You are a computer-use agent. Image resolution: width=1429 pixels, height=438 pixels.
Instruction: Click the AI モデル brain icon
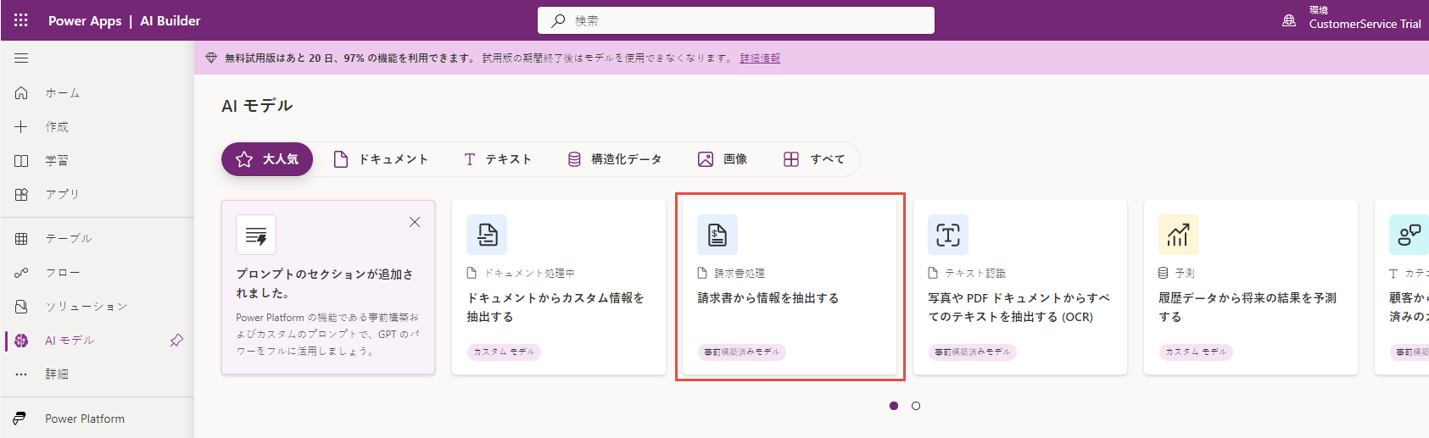[21, 341]
